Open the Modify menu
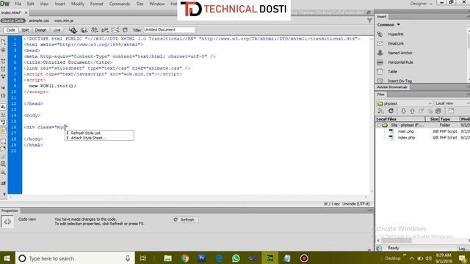The width and height of the screenshot is (470, 264). tap(78, 4)
